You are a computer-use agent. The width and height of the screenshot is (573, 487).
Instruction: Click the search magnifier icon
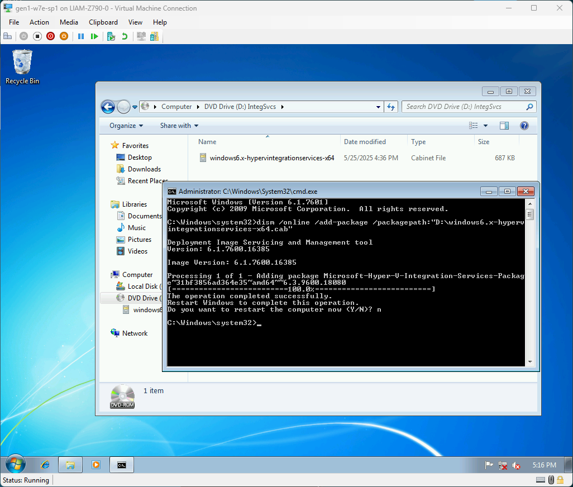pos(529,107)
